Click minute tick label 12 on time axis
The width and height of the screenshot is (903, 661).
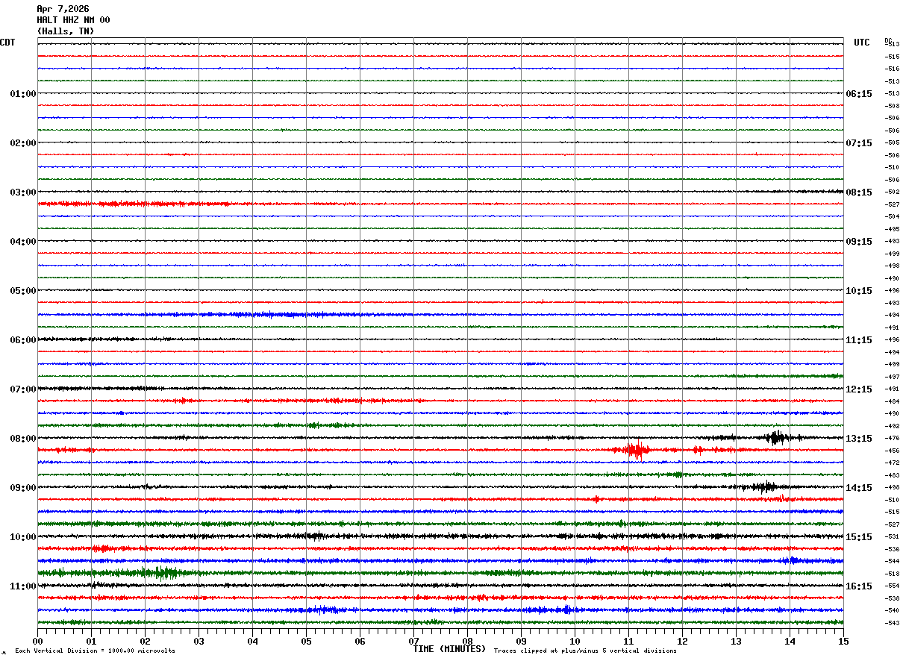pos(682,641)
